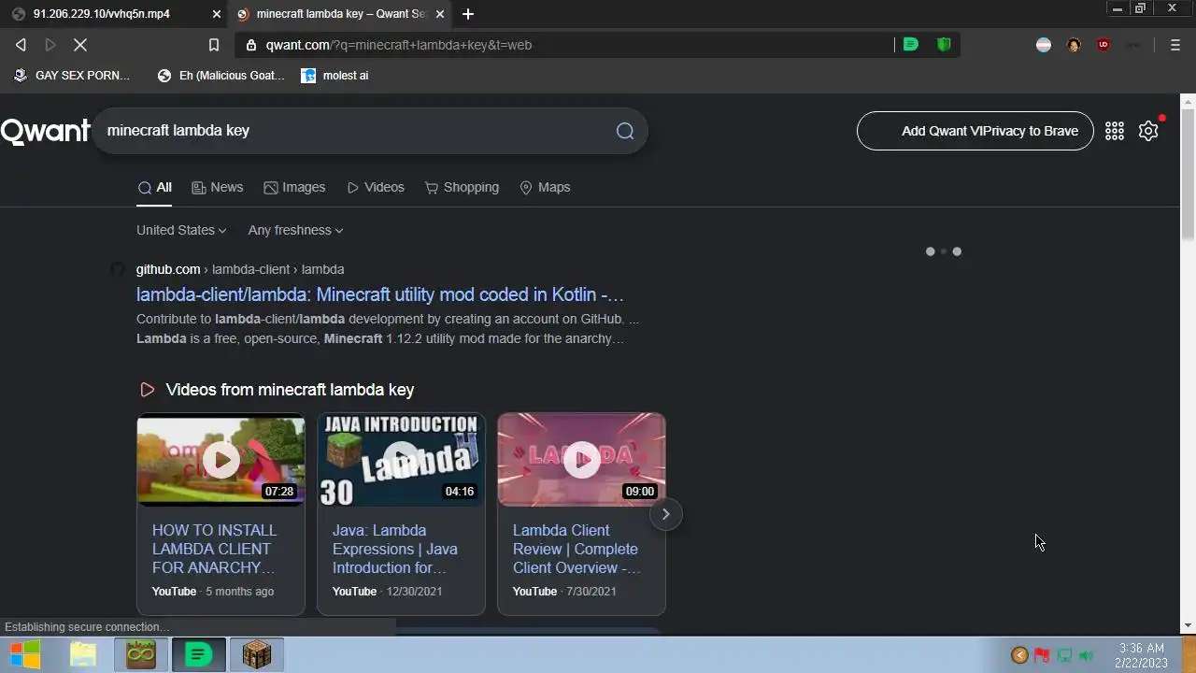Open the green shield icon in address bar
This screenshot has width=1196, height=673.
[944, 44]
